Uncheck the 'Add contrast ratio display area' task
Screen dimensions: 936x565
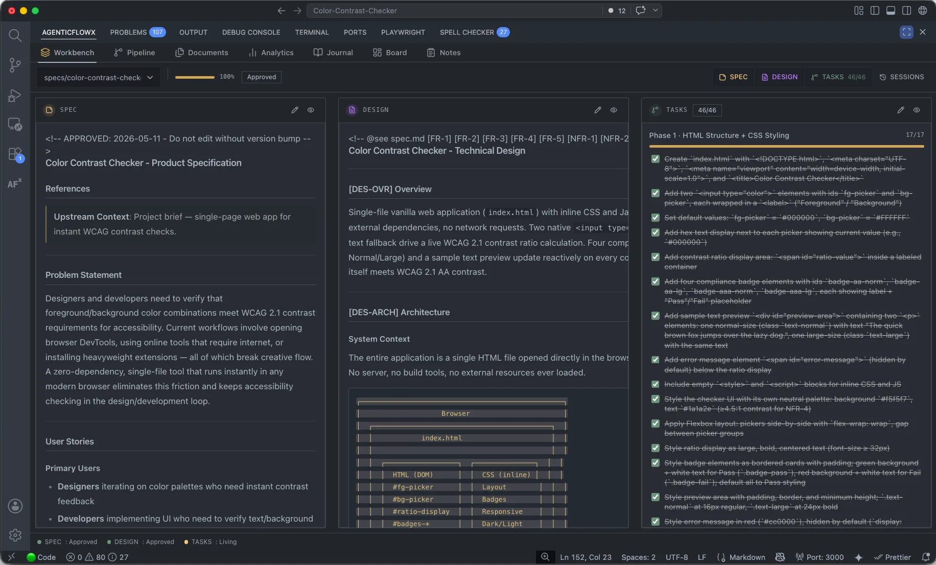(x=656, y=257)
